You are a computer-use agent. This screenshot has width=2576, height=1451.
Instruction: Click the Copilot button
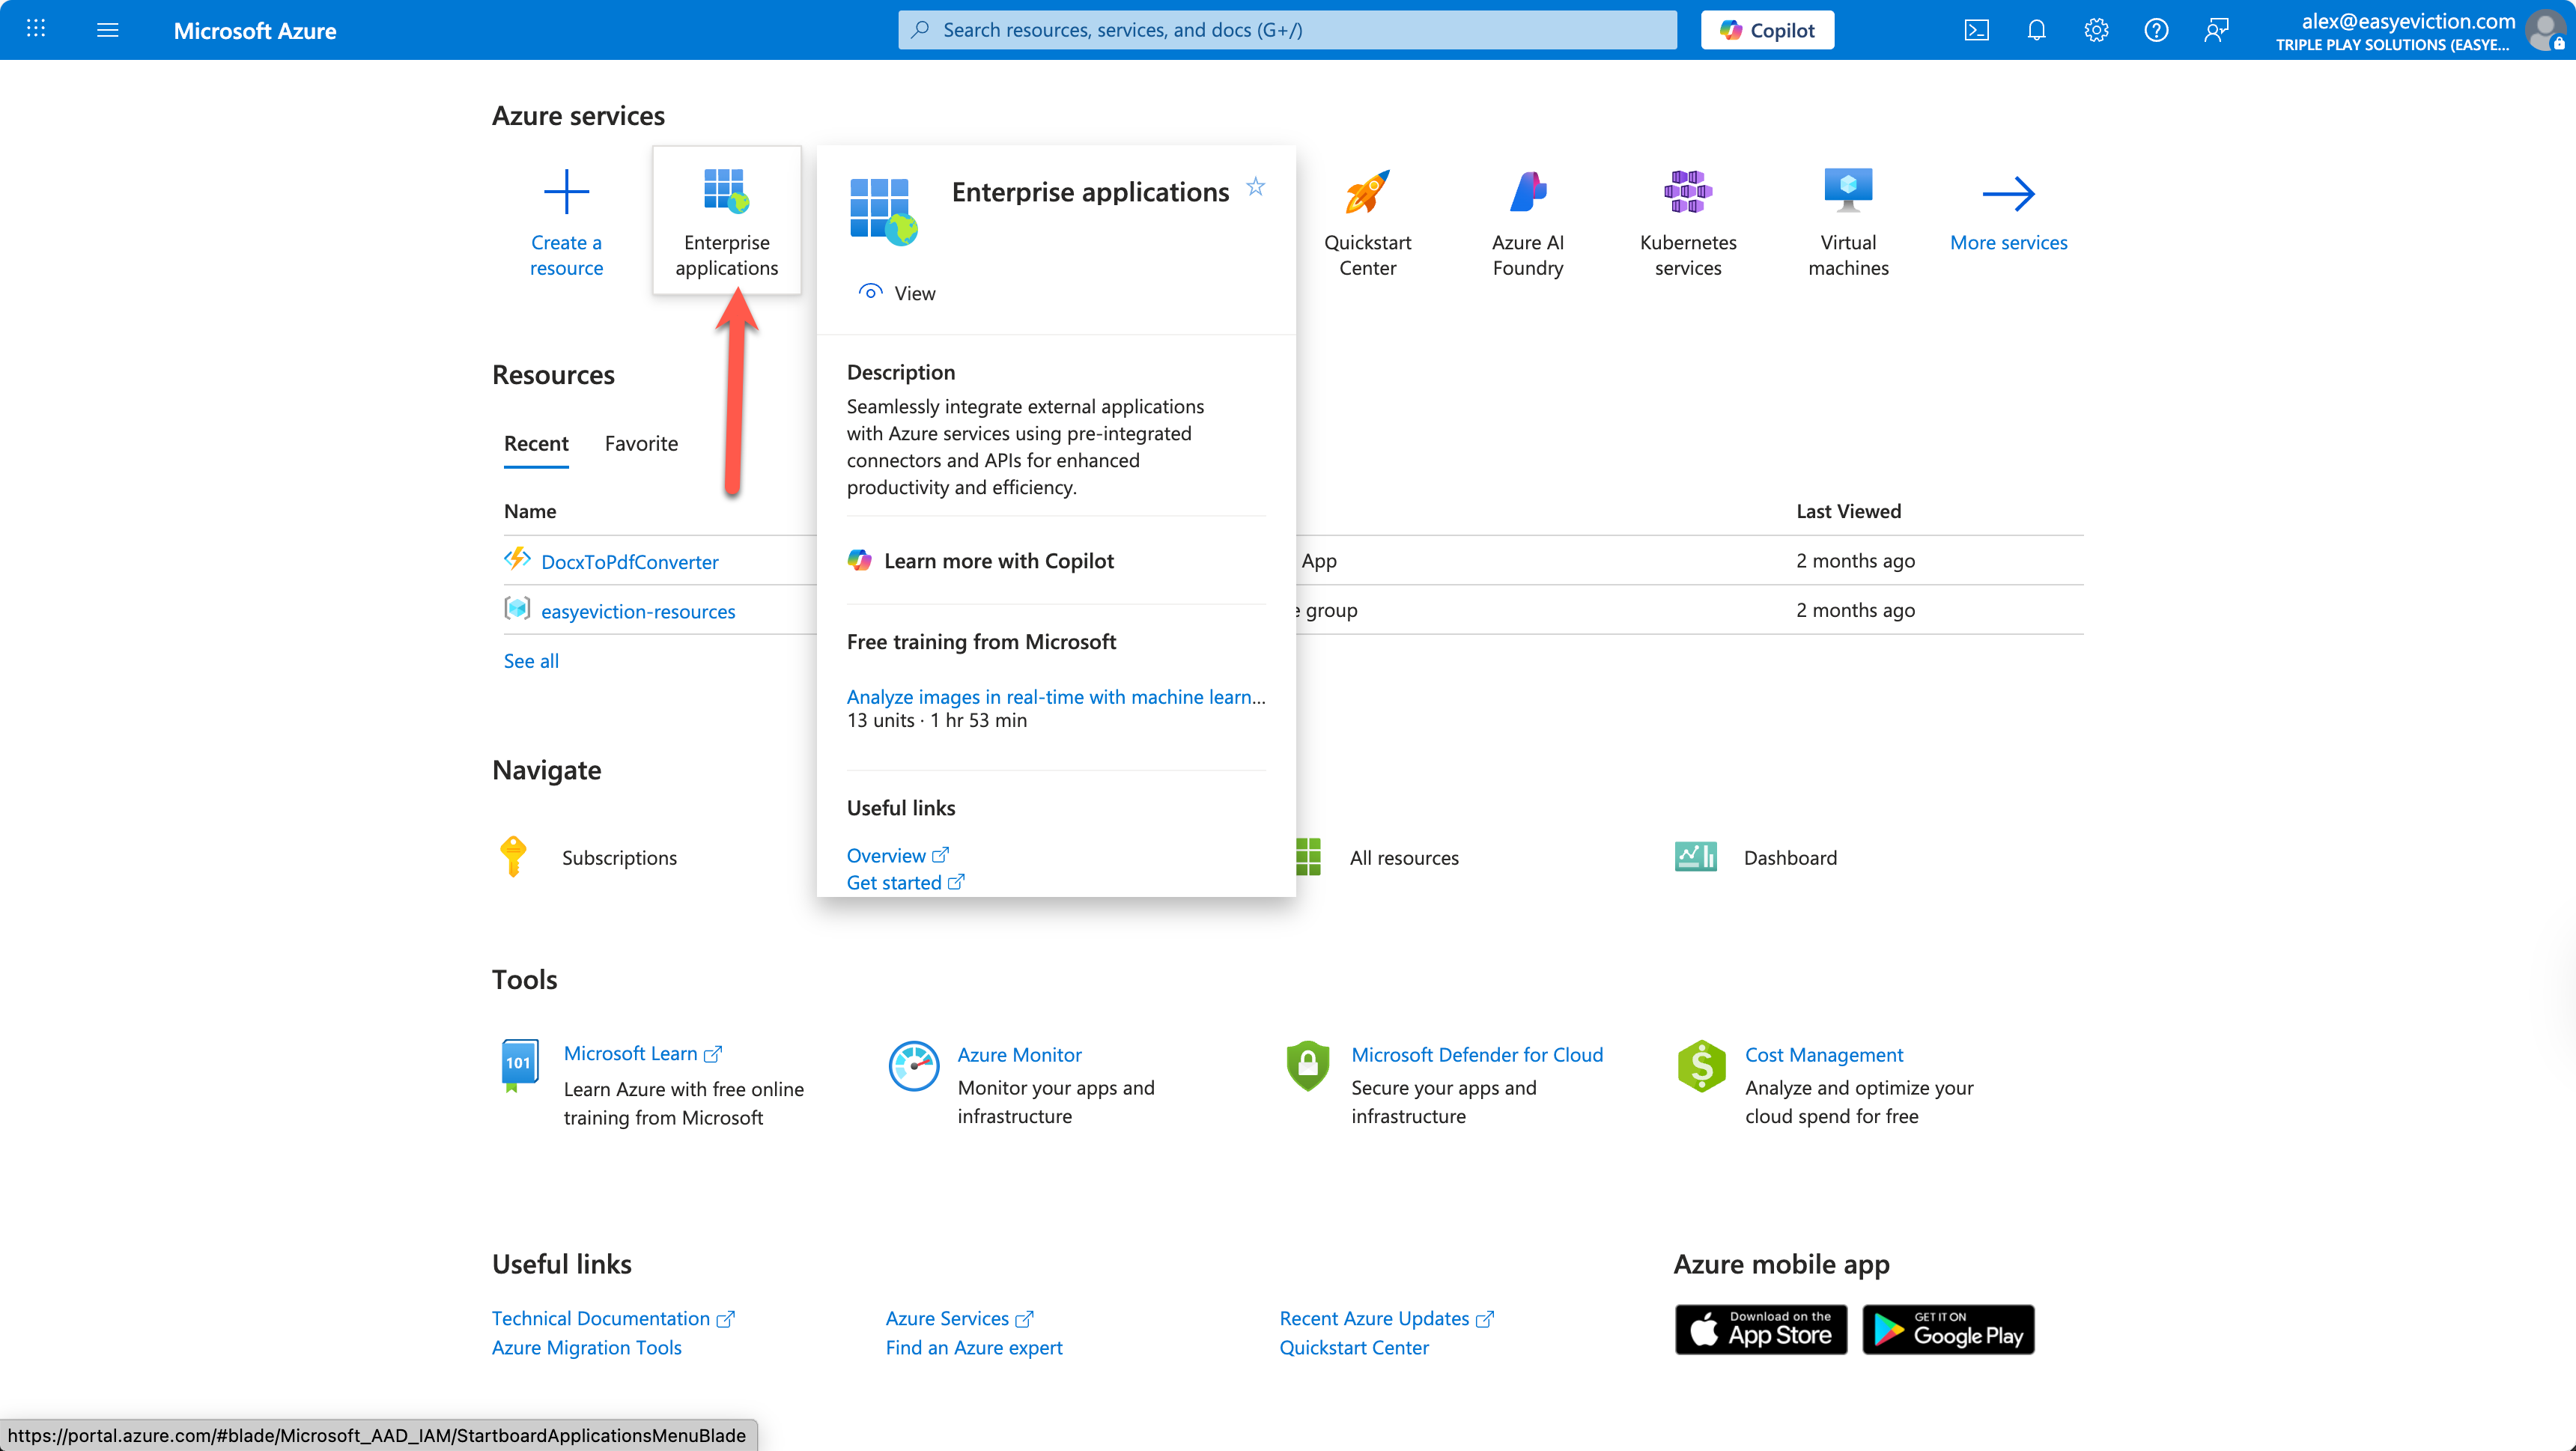click(1767, 30)
